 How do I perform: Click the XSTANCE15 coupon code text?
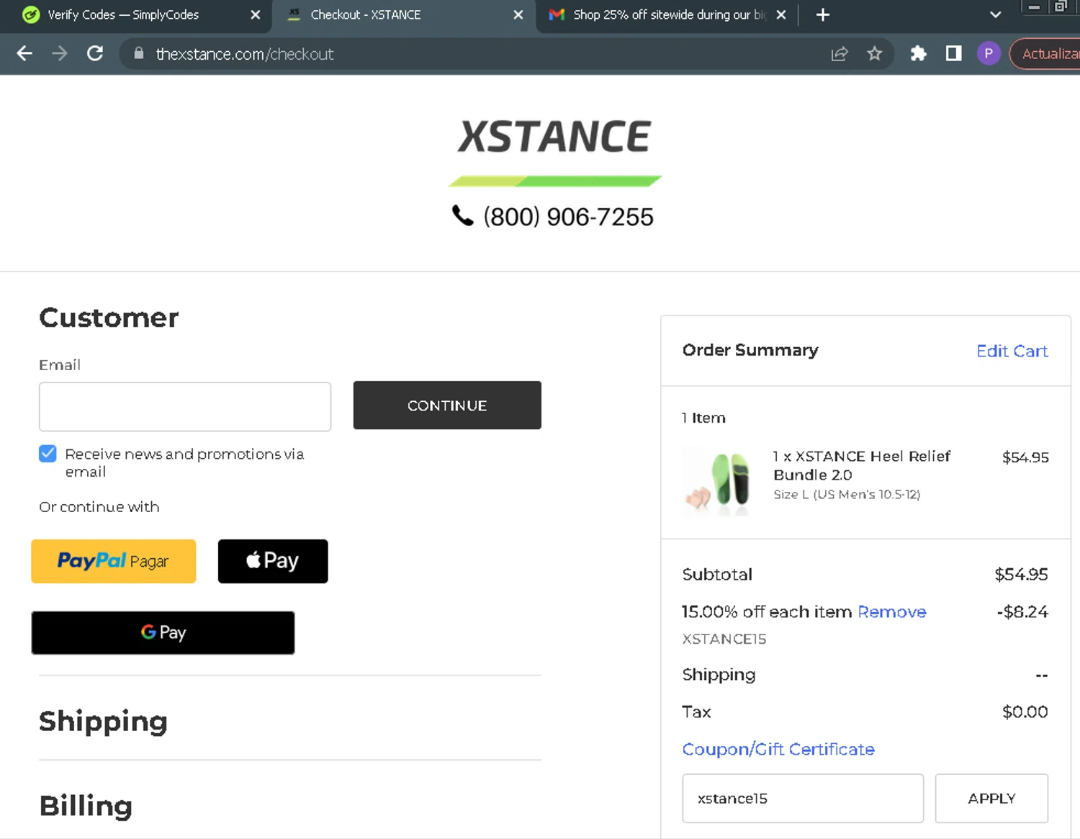724,640
